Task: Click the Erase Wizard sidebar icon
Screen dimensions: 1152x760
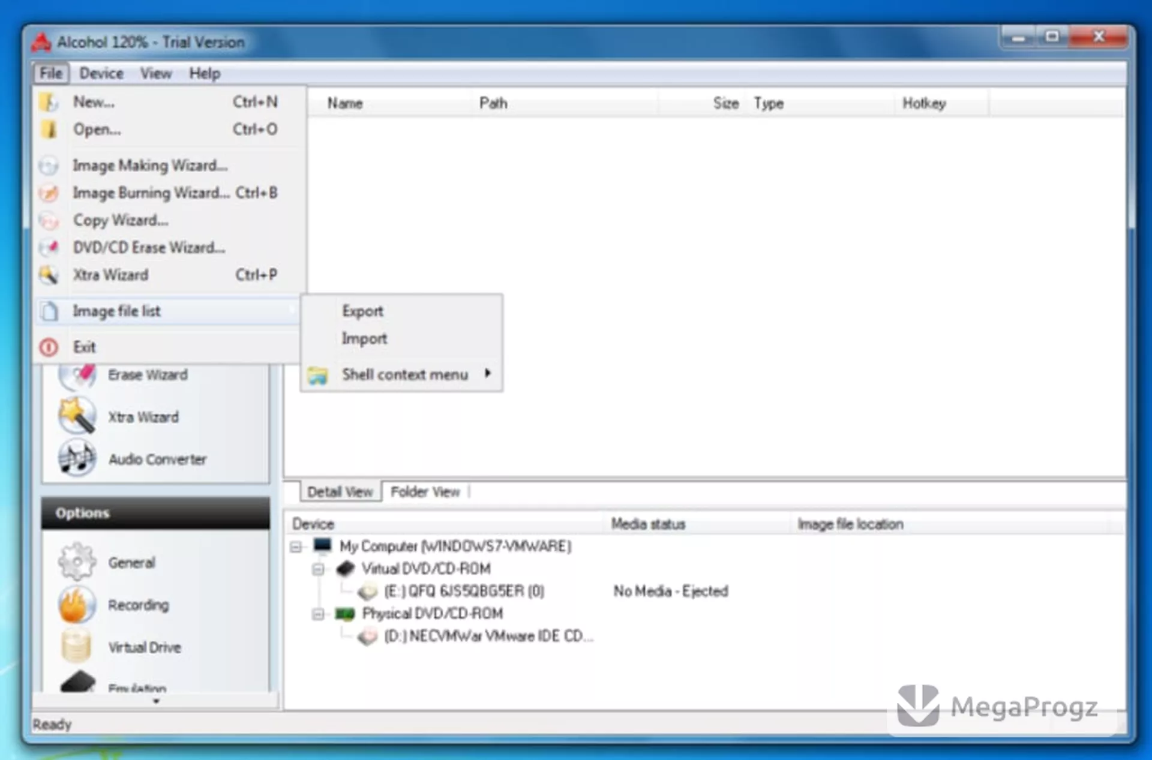Action: coord(77,377)
